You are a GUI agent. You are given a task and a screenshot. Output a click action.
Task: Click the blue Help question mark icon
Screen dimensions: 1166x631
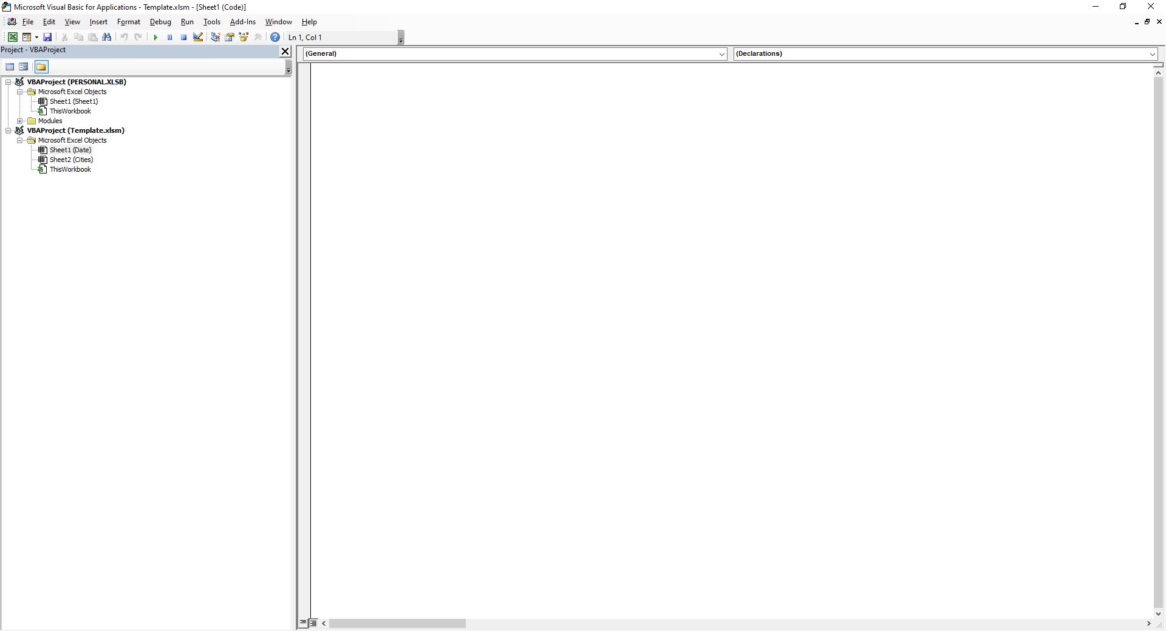[x=275, y=37]
